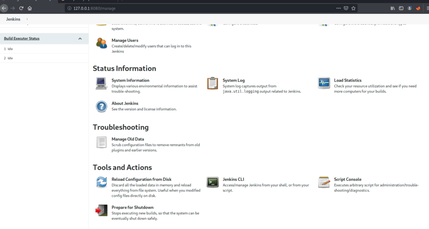This screenshot has height=229, width=429.
Task: Open page actions three-dots menu
Action: (339, 8)
